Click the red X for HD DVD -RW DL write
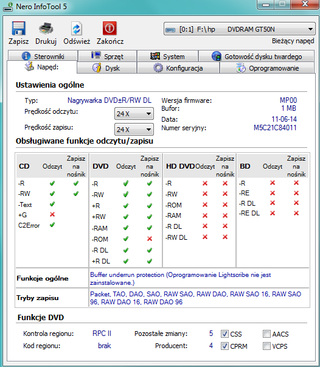The image size is (320, 367). 225,237
